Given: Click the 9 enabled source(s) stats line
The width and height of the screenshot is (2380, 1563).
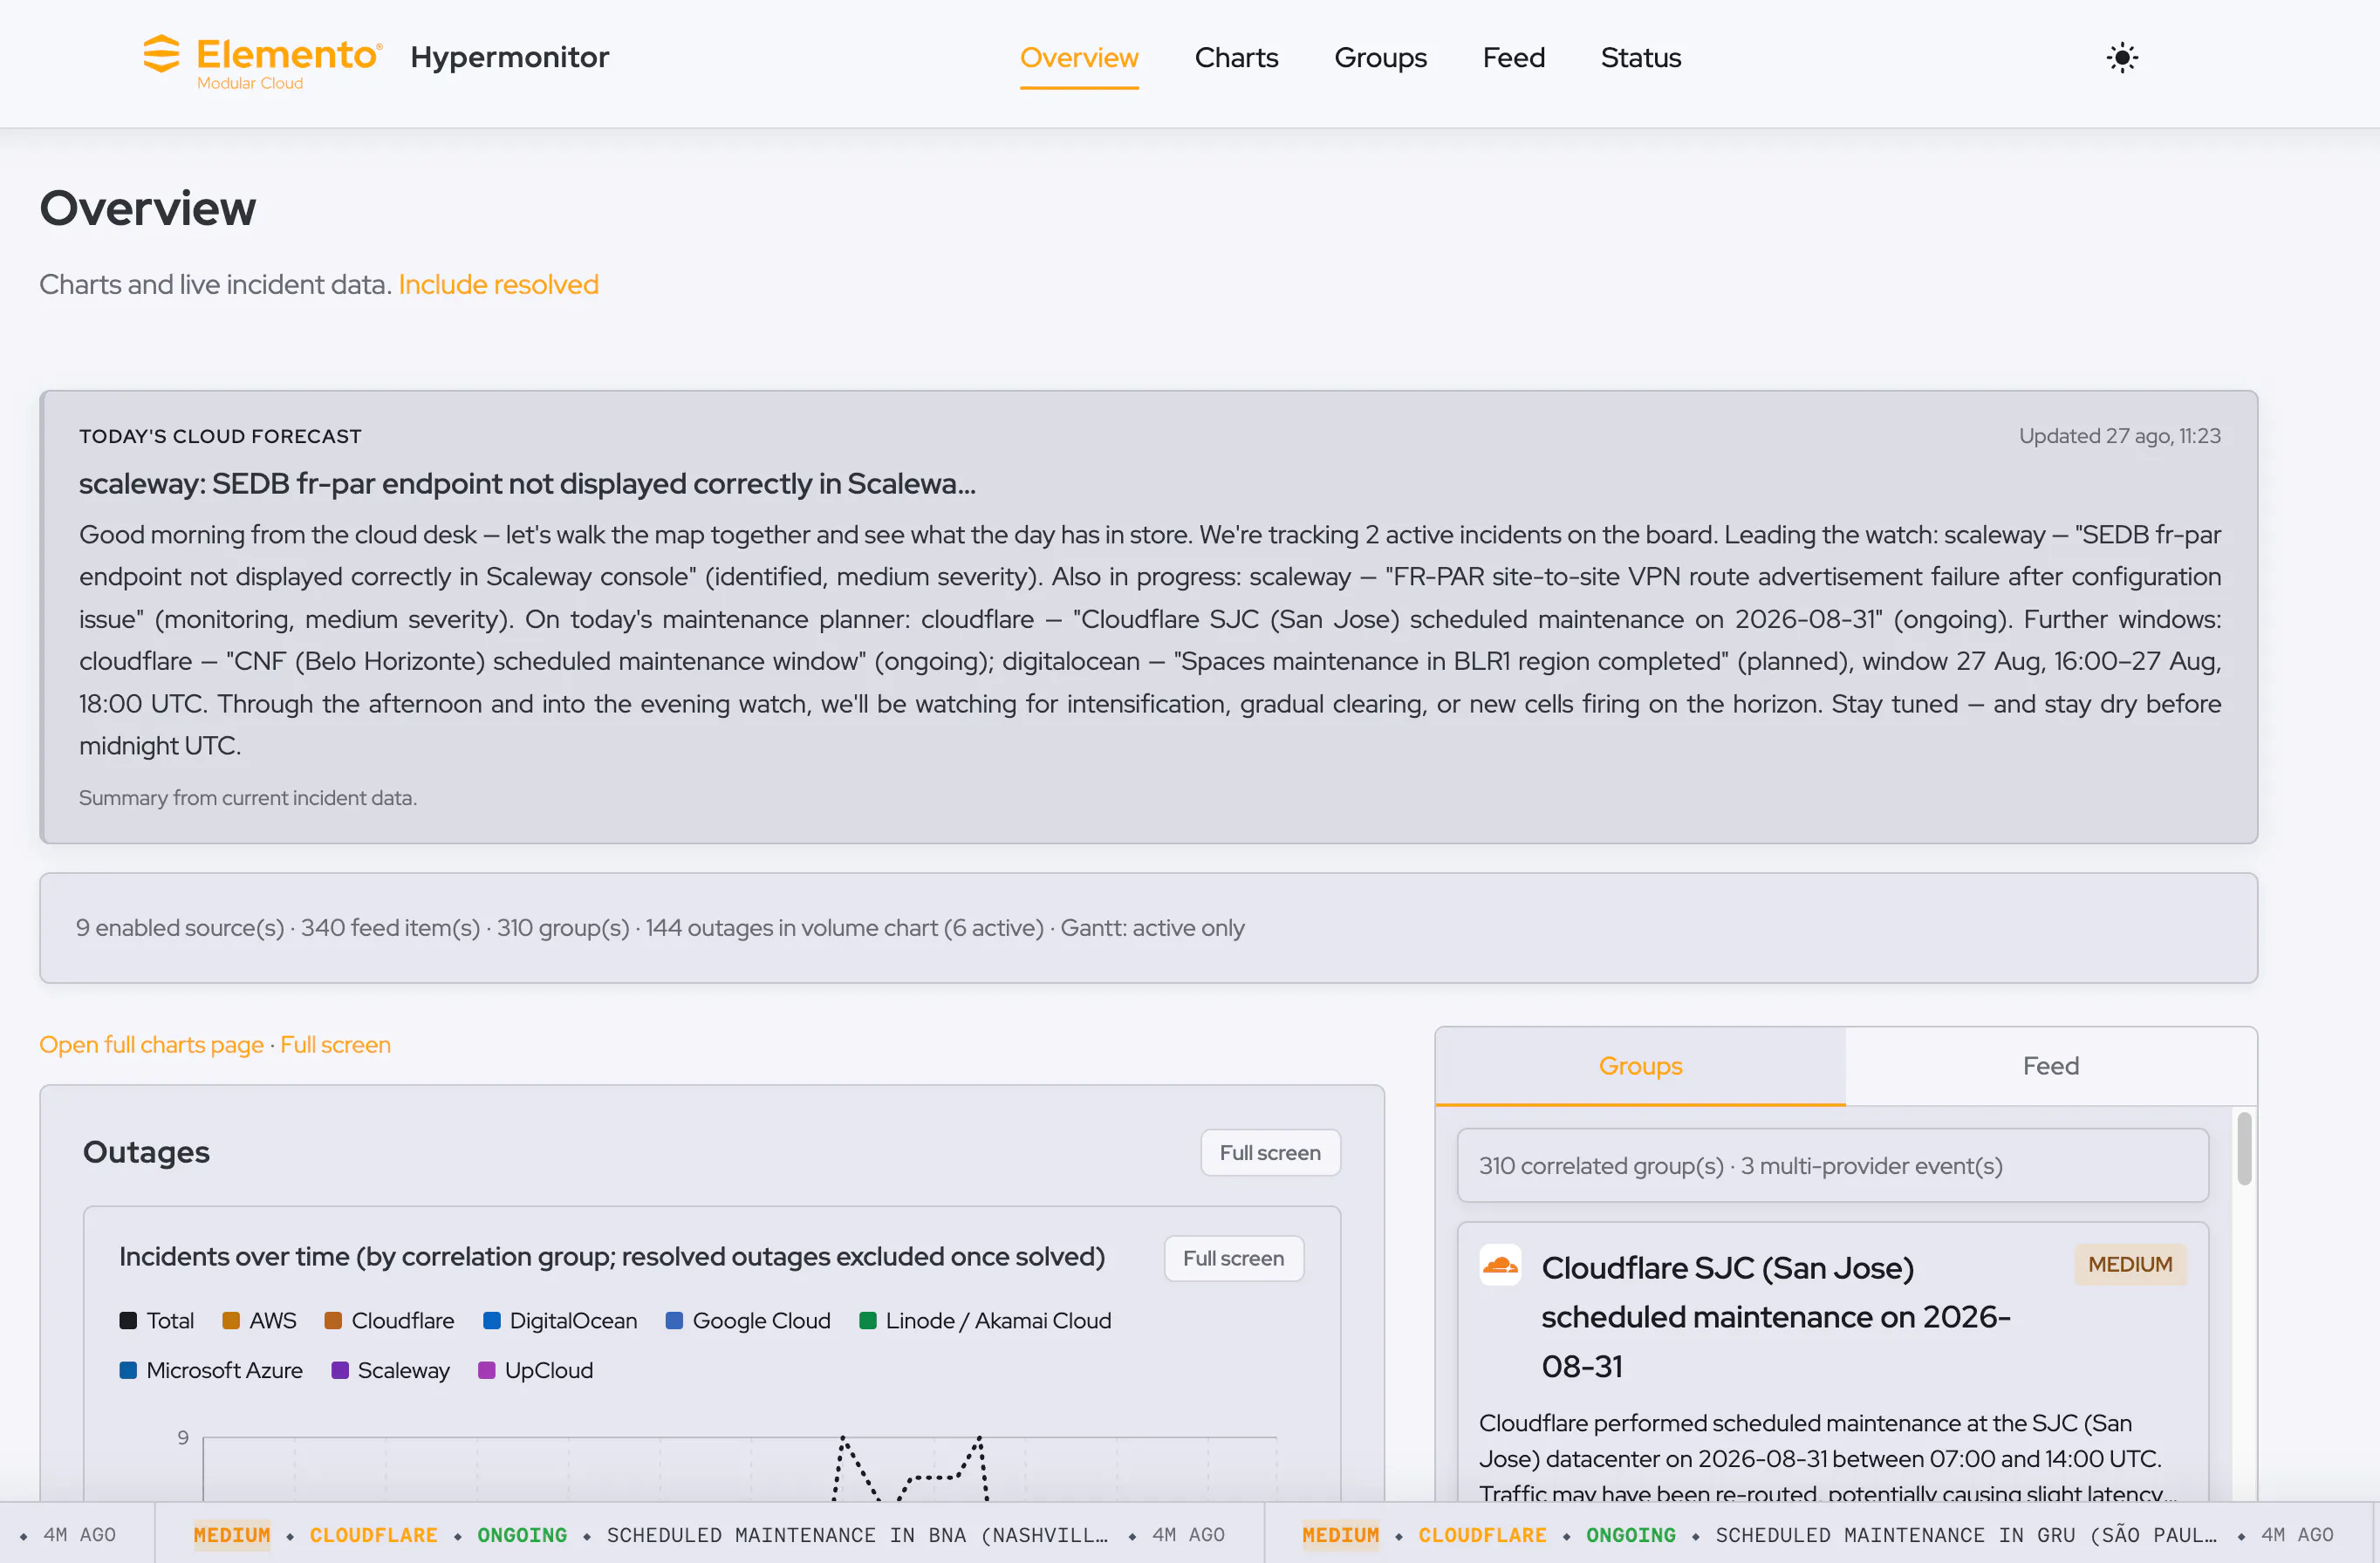Looking at the screenshot, I should tap(660, 928).
